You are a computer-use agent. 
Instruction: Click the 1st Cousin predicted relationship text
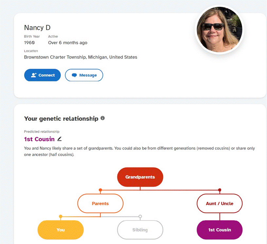pyautogui.click(x=39, y=139)
